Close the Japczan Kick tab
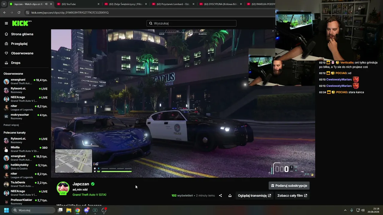Screen dimensions: 383x215 pos(51,4)
